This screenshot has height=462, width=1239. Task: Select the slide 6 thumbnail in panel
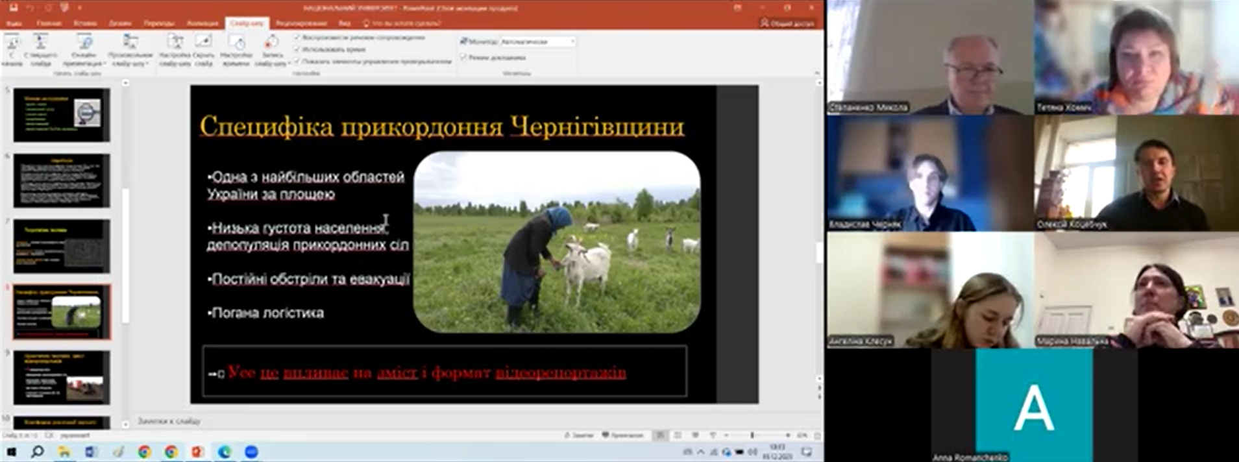click(62, 180)
